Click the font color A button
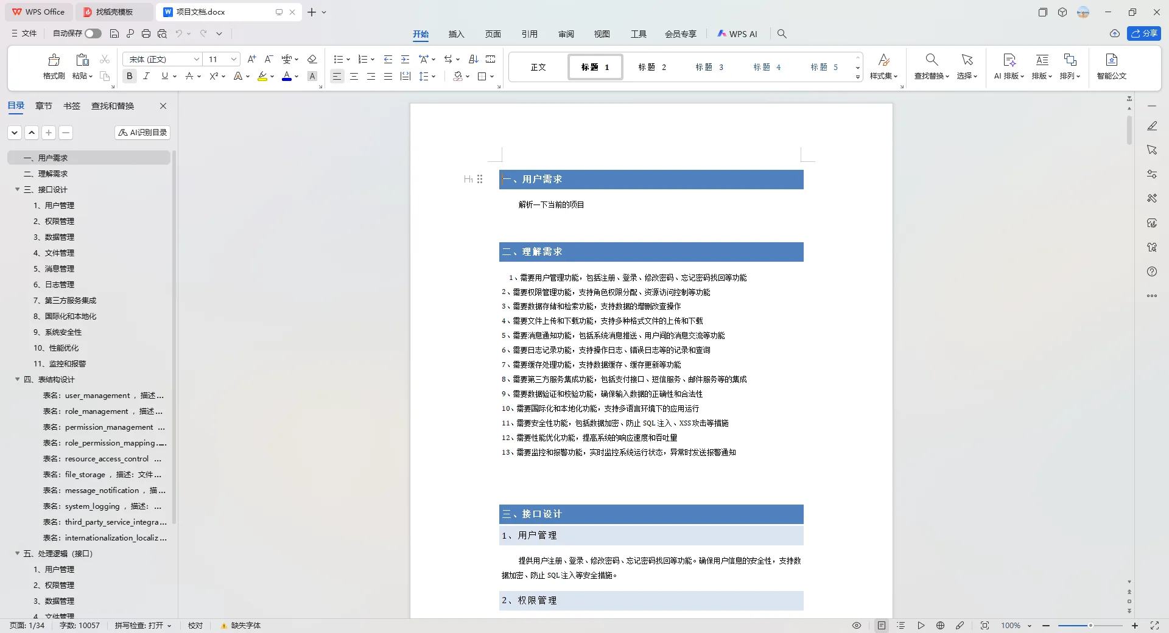The image size is (1169, 633). pos(286,76)
